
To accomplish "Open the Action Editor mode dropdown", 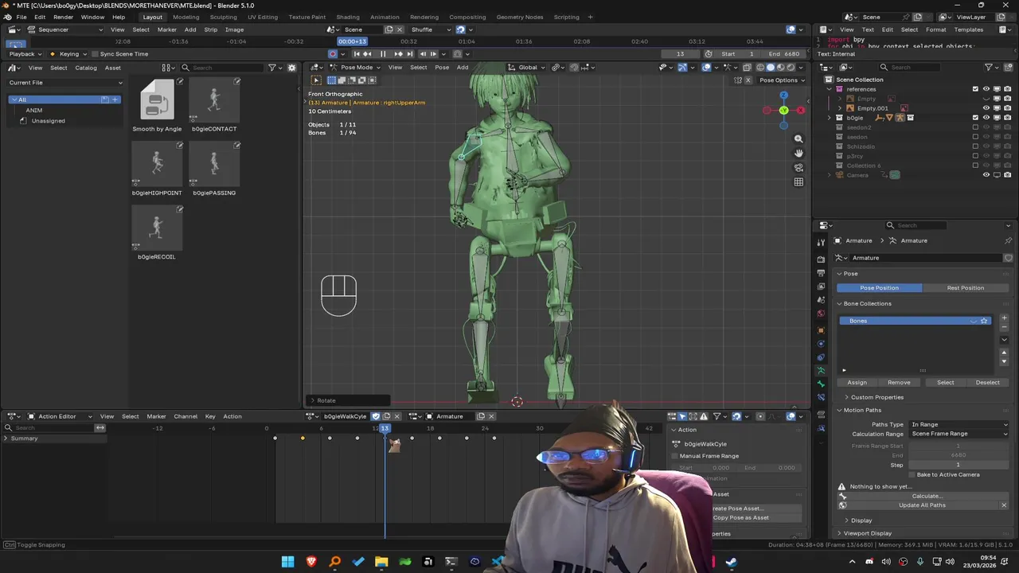I will pyautogui.click(x=61, y=416).
